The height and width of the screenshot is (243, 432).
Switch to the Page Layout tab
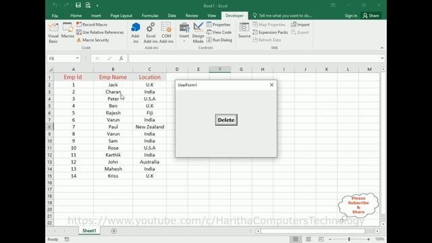(122, 16)
